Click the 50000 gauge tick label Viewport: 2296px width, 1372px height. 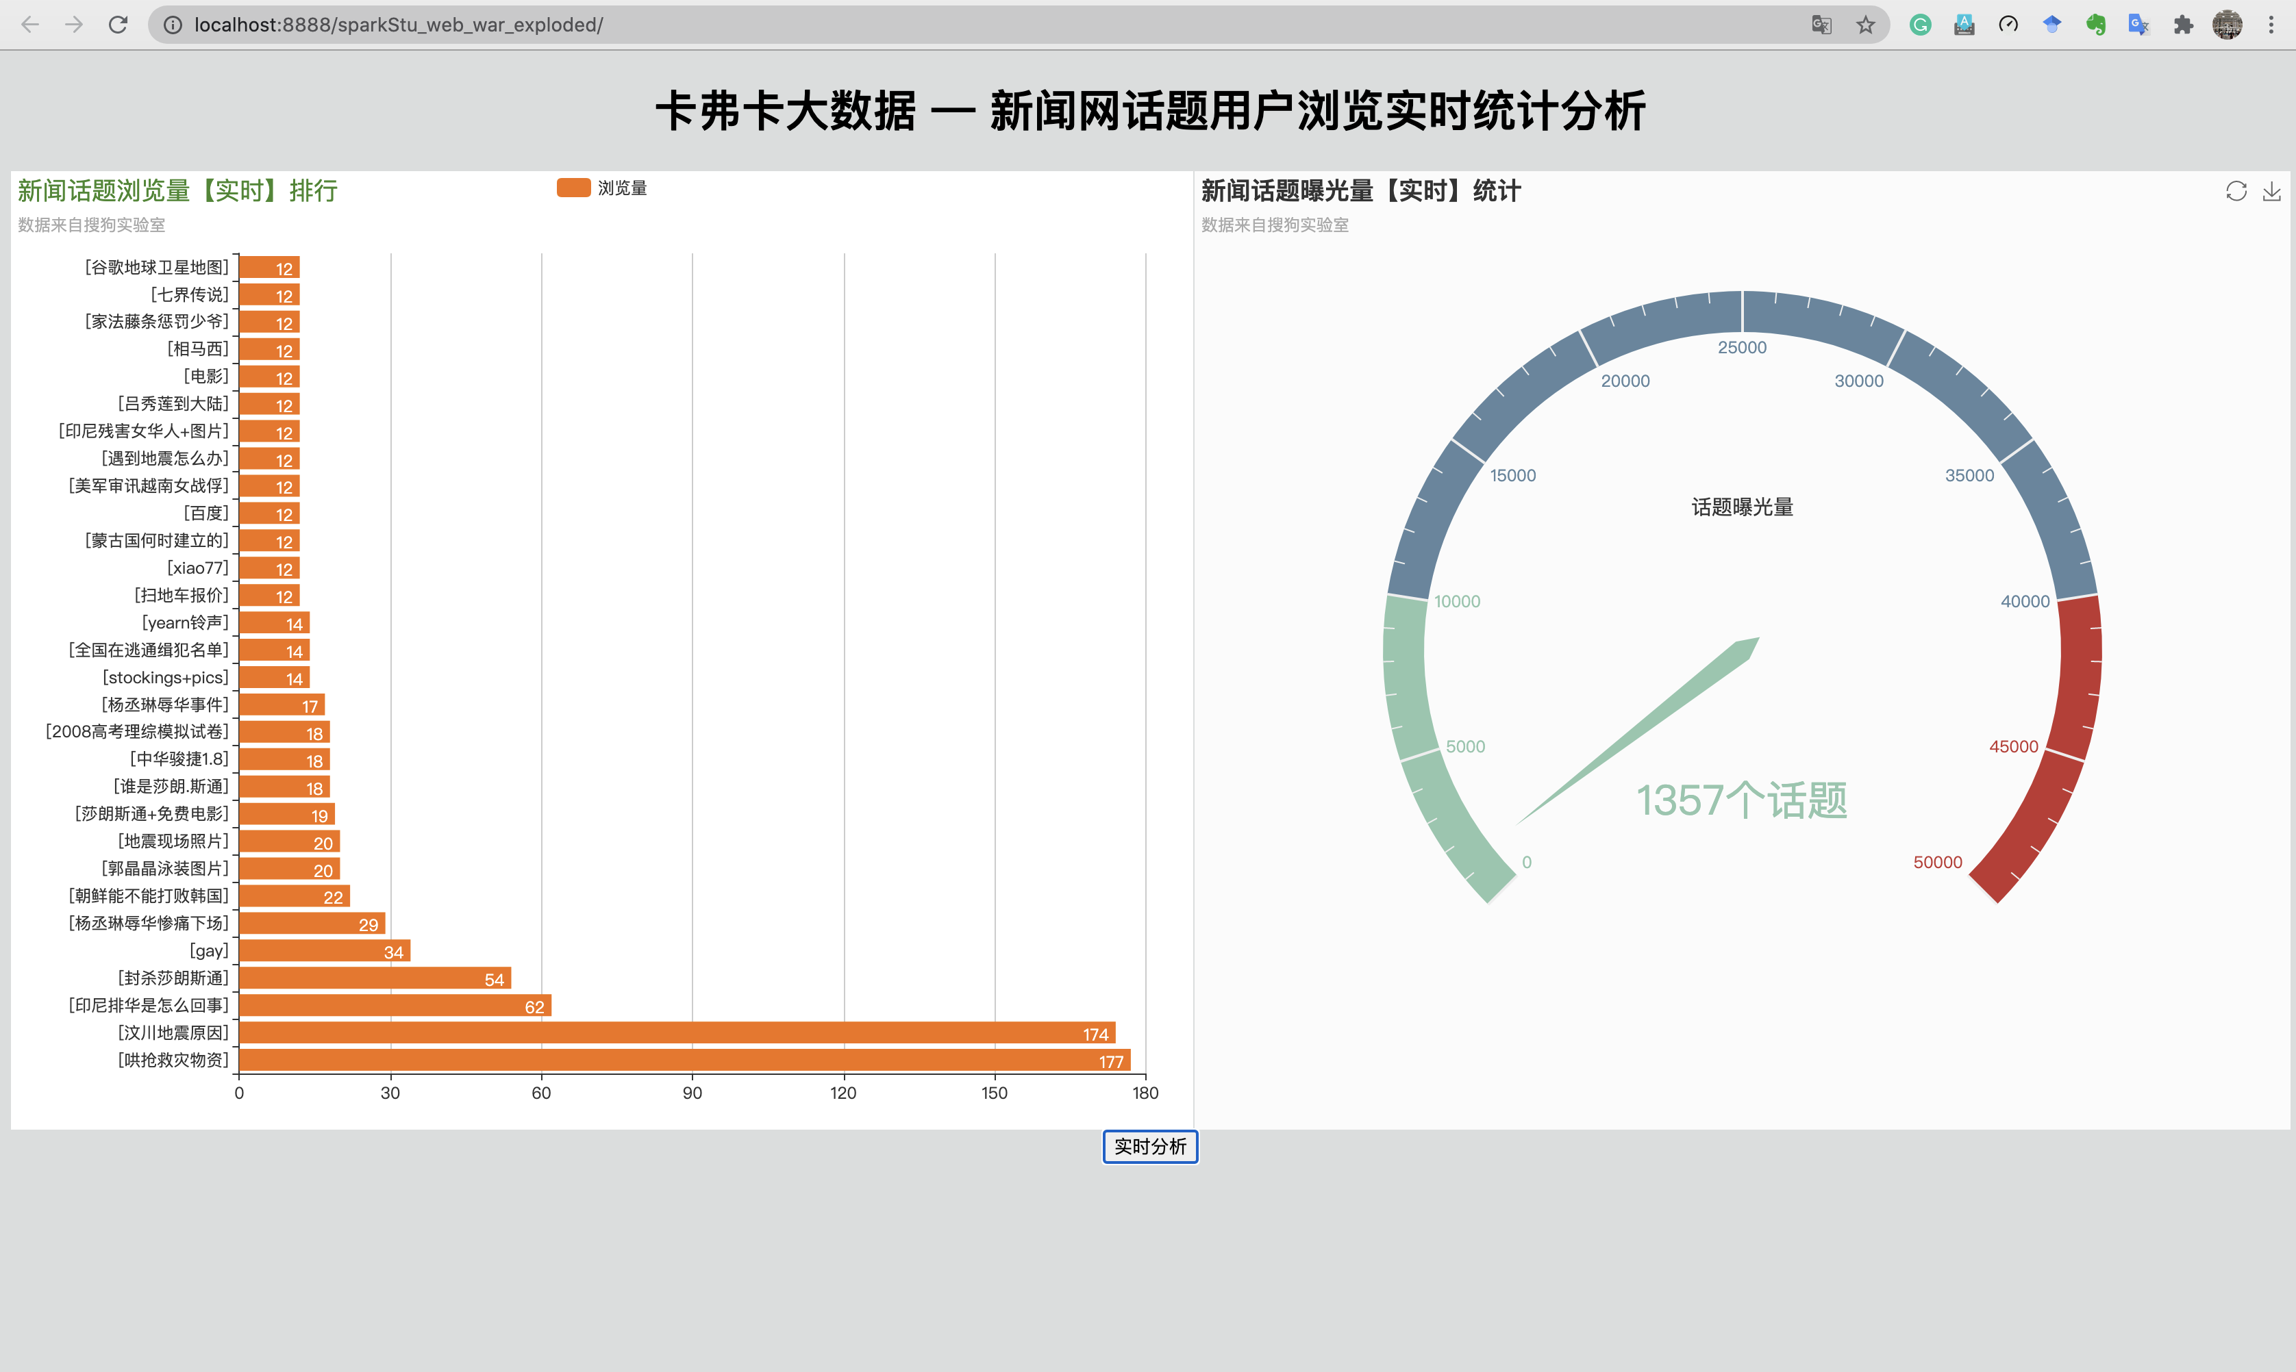1937,862
